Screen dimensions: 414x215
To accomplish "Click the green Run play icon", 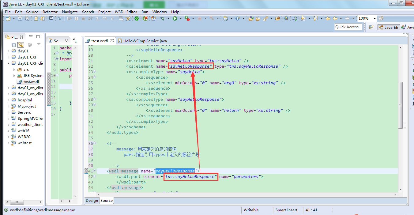I will [175, 18].
